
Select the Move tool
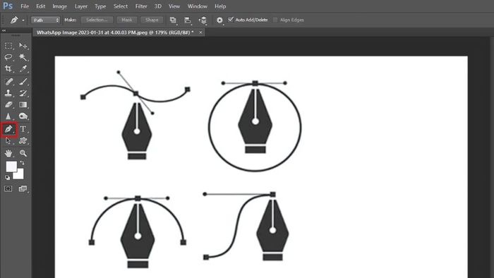(x=23, y=46)
